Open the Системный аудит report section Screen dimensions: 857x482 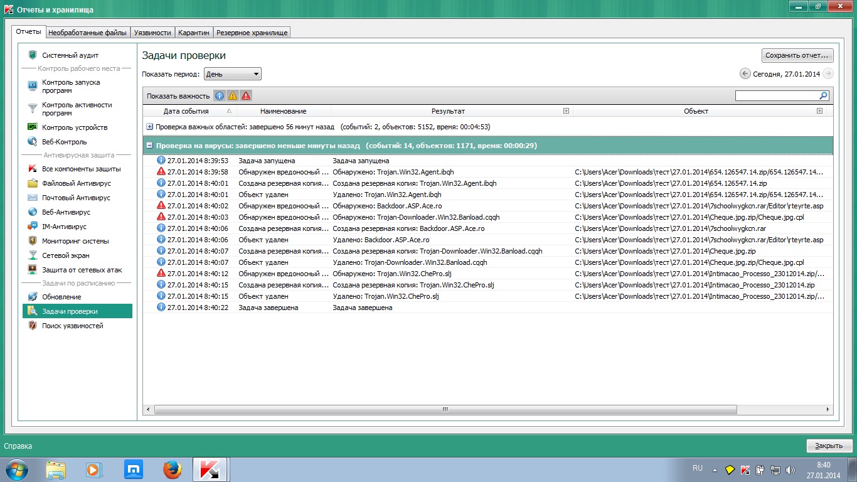point(70,55)
